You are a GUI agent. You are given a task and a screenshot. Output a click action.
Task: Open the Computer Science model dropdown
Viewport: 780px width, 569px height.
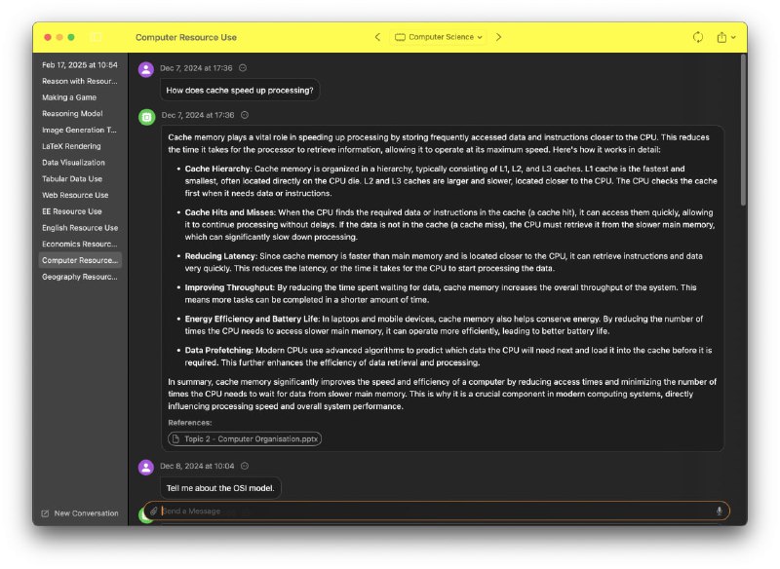coord(438,37)
